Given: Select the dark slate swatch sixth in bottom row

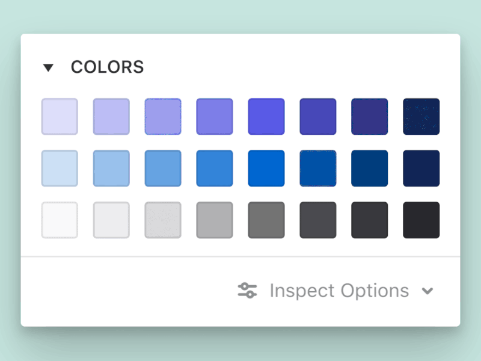Looking at the screenshot, I should click(318, 220).
